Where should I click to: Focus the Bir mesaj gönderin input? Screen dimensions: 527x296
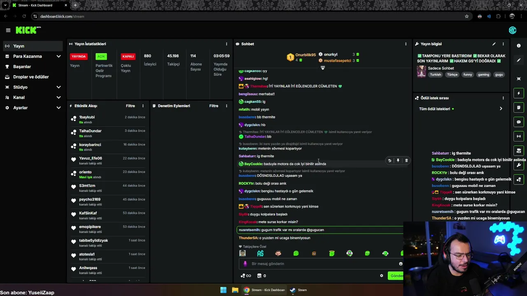click(322, 264)
